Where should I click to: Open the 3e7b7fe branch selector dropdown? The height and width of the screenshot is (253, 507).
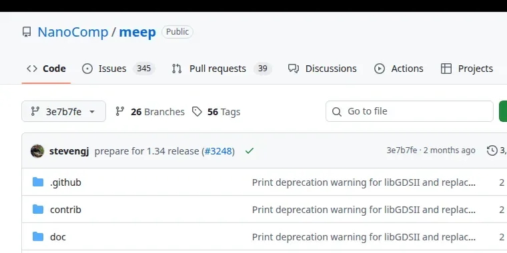pos(63,111)
